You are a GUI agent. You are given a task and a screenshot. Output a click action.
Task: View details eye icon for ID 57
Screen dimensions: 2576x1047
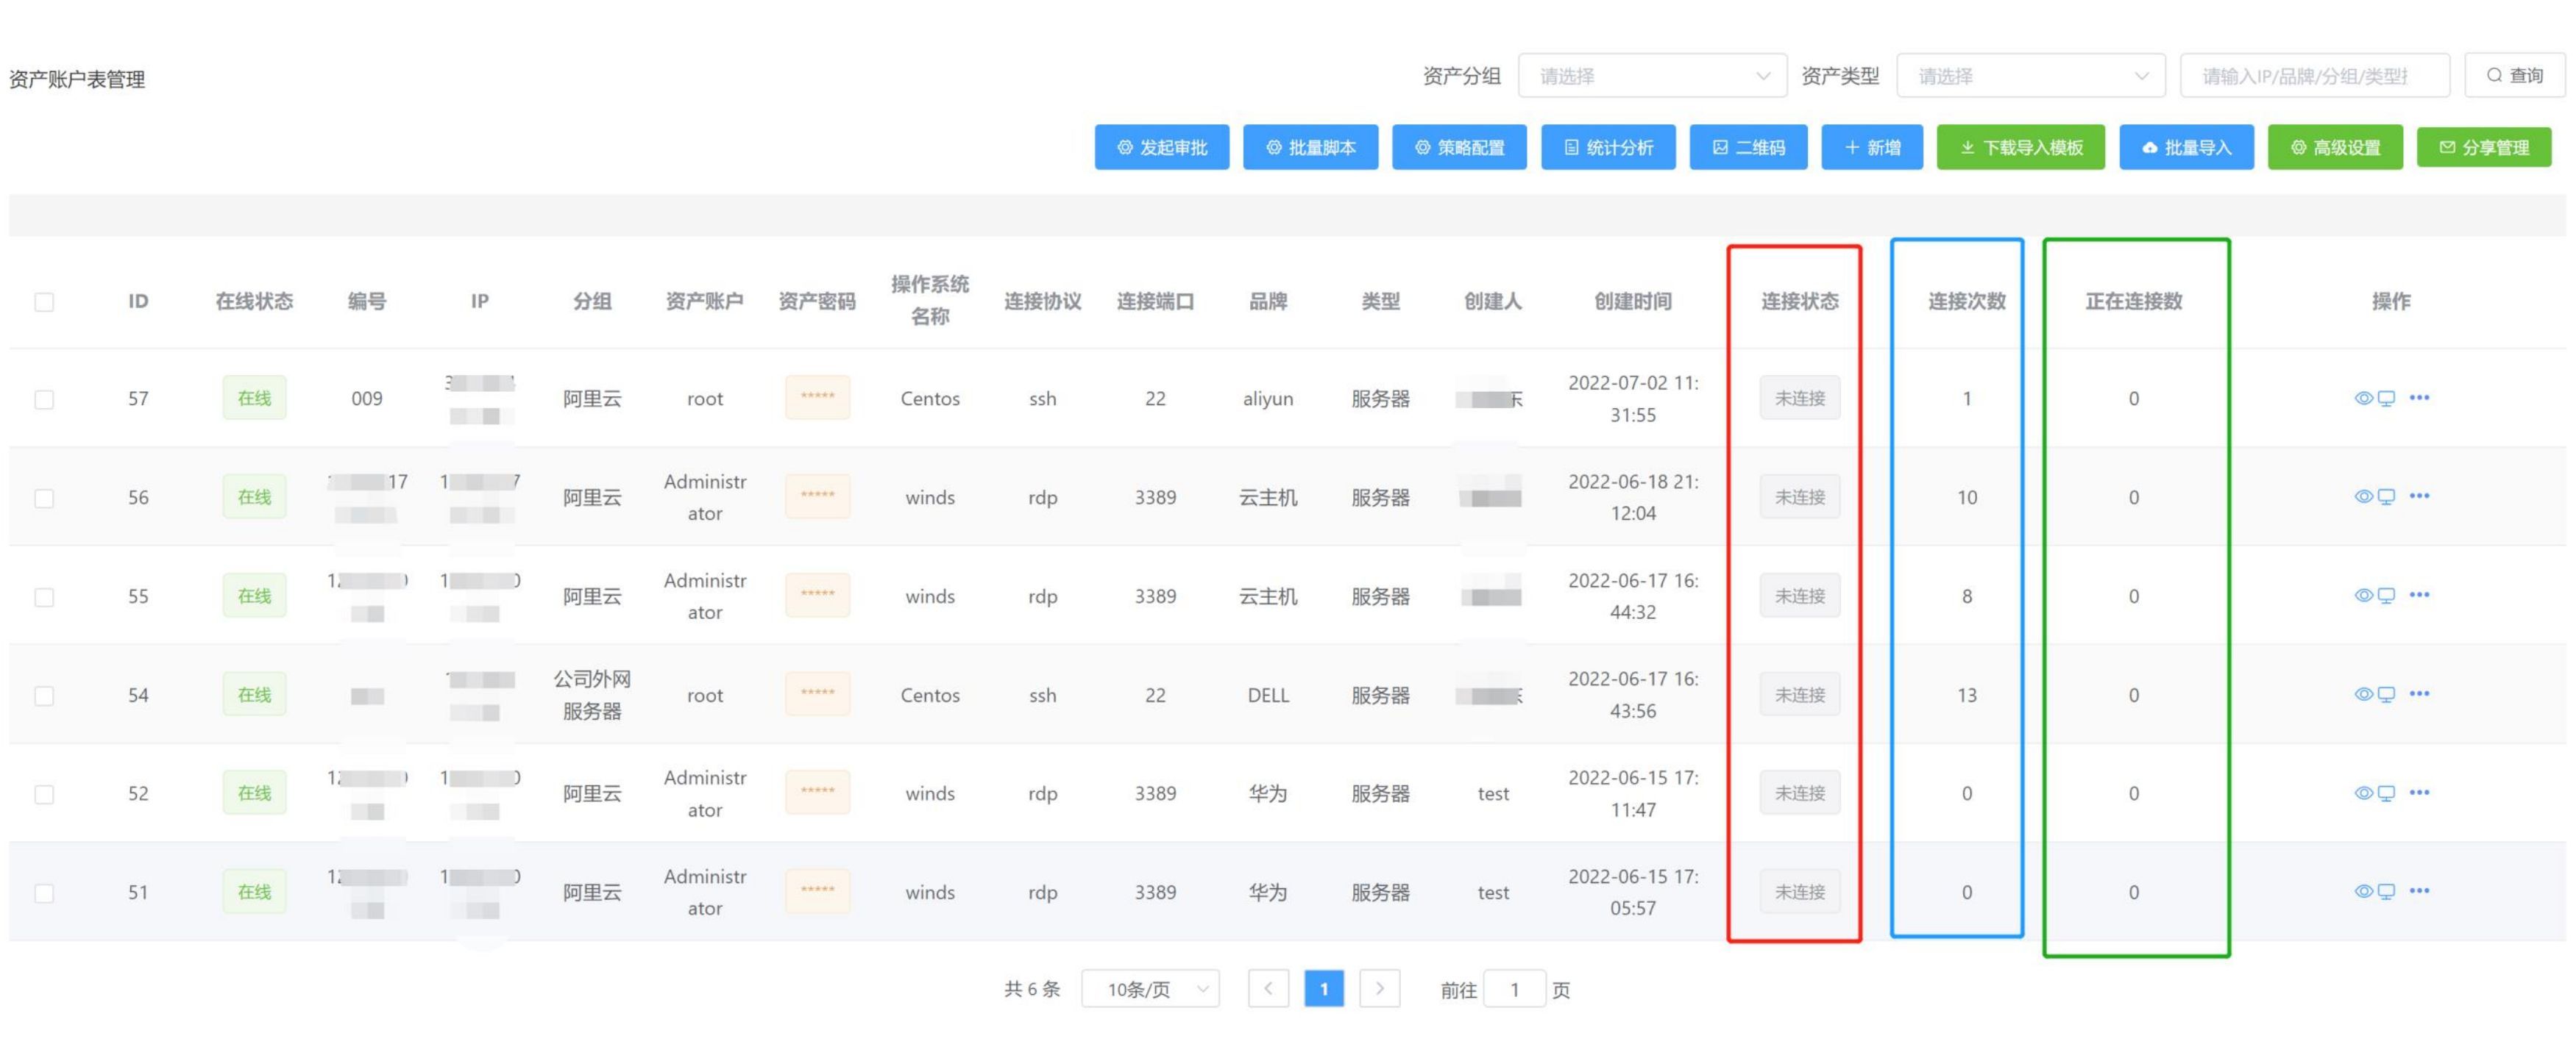pyautogui.click(x=2363, y=398)
